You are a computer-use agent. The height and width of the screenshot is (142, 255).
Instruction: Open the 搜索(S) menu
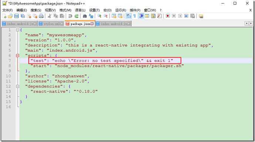(x=36, y=10)
